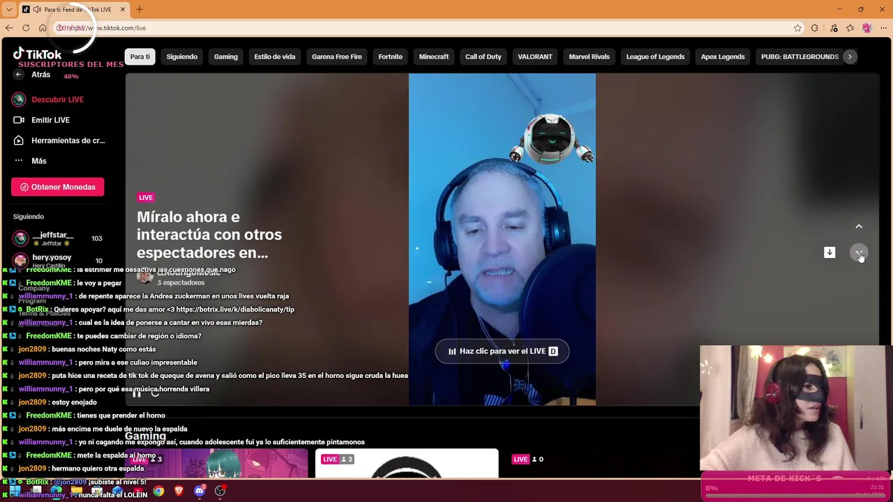Select the PUBG: BATTLEGROUNDS category tab
The image size is (893, 502).
pos(800,56)
